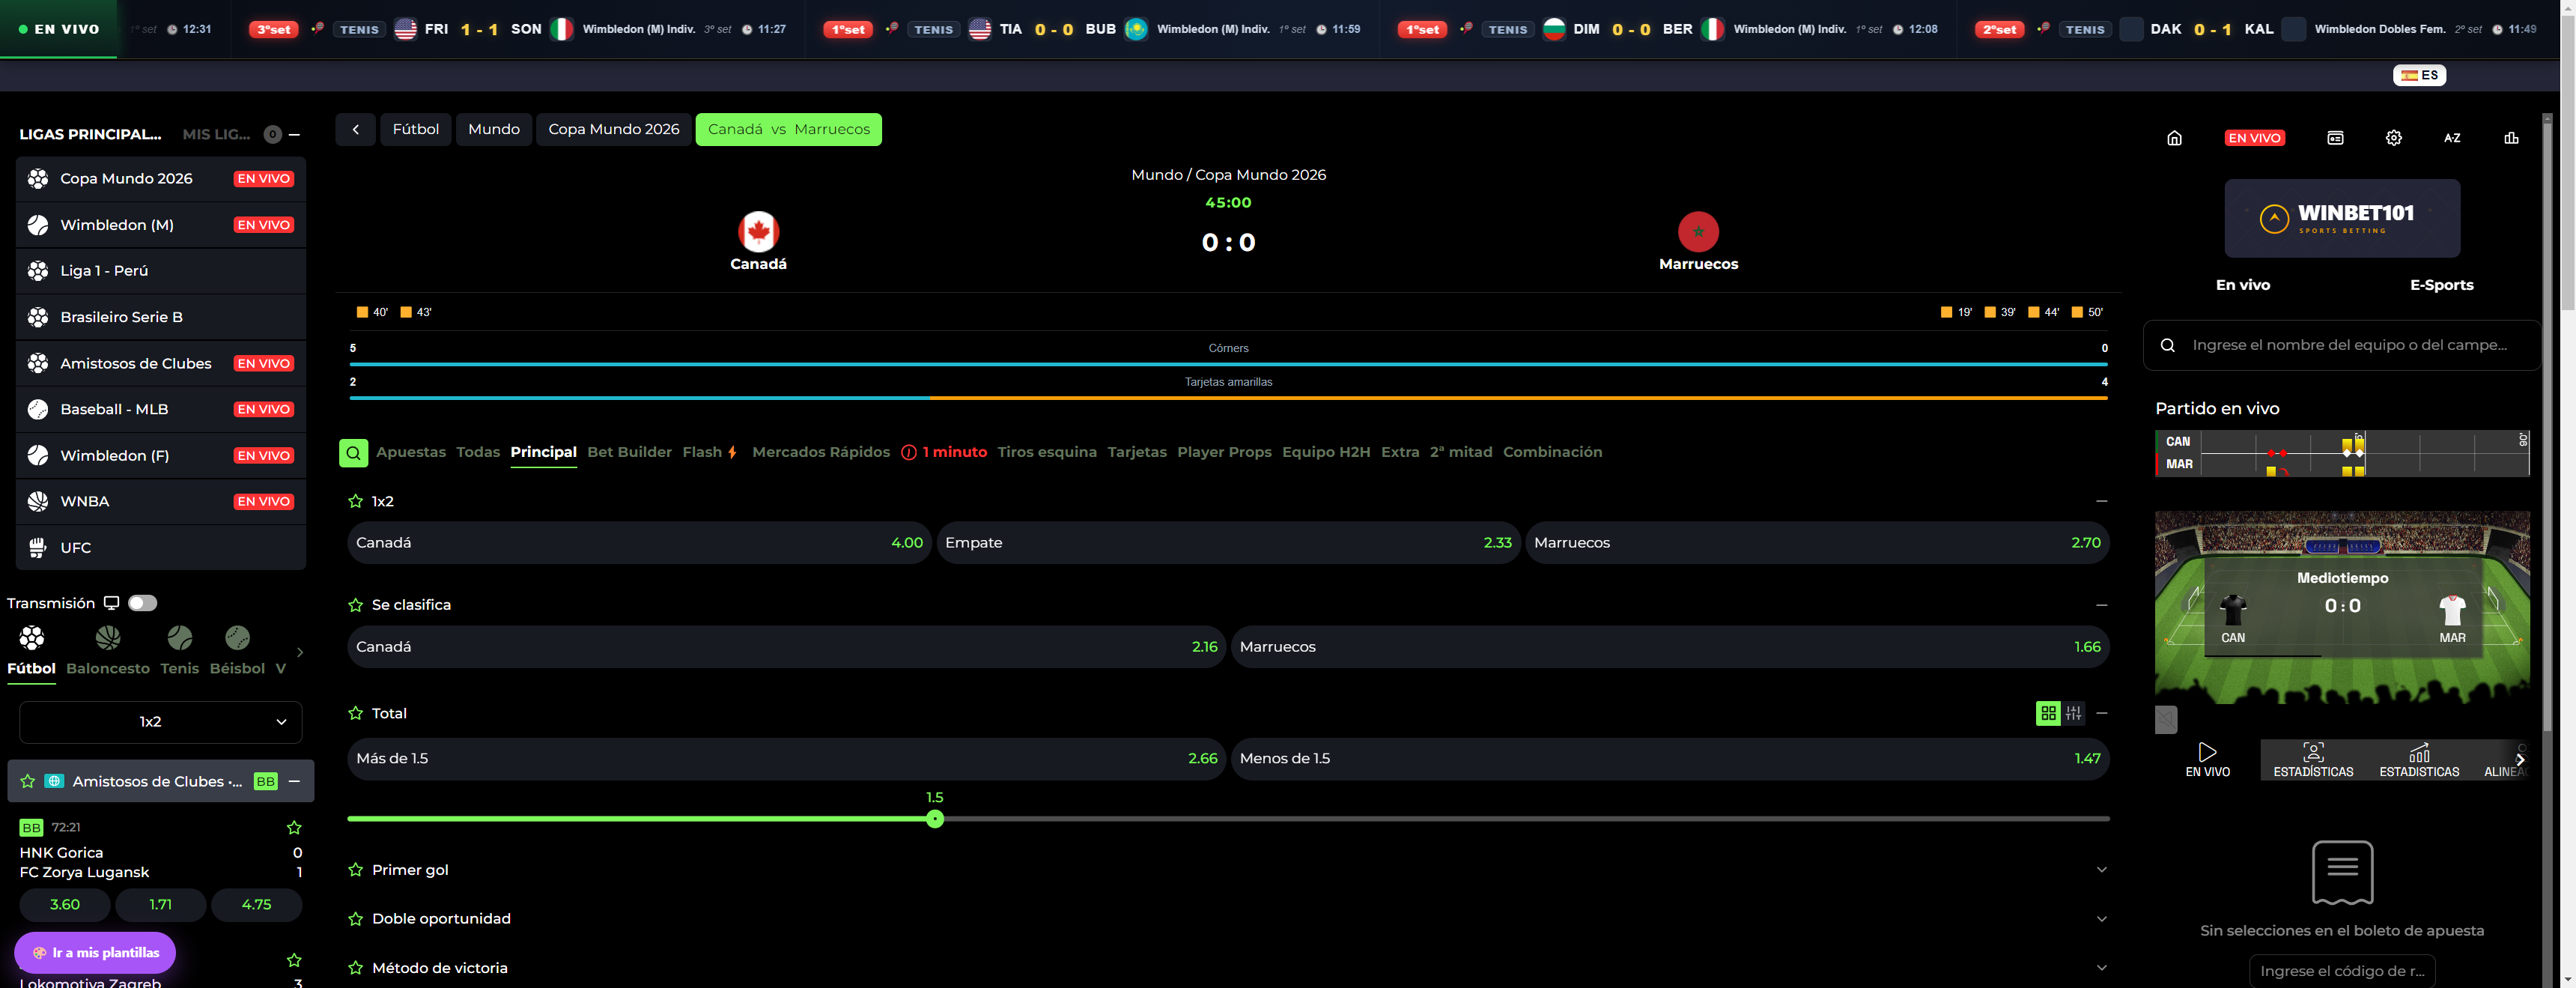
Task: Select Marruecos 1.66 in Se clasifica
Action: (1670, 647)
